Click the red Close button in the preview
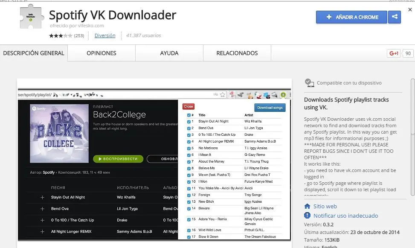The width and height of the screenshot is (415, 248). [x=188, y=106]
